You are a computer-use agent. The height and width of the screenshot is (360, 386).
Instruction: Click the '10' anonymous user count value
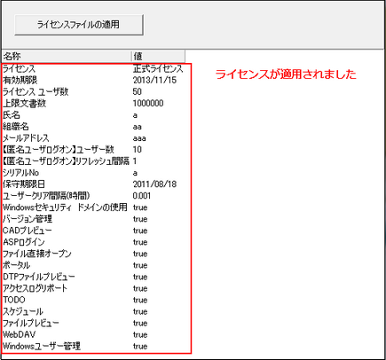(x=138, y=150)
